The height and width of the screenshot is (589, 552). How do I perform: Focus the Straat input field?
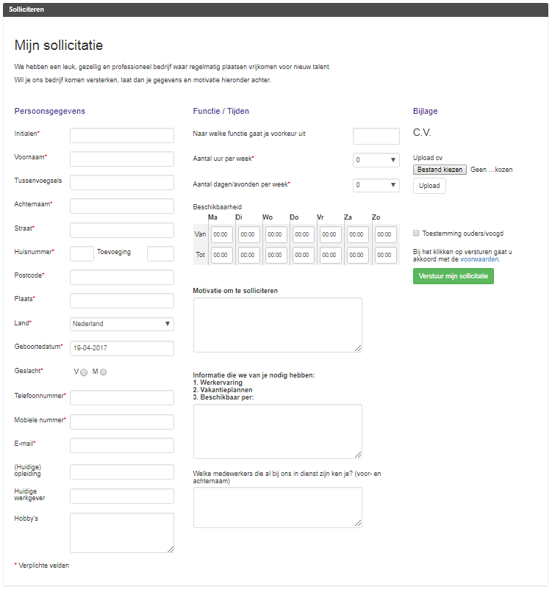122,230
